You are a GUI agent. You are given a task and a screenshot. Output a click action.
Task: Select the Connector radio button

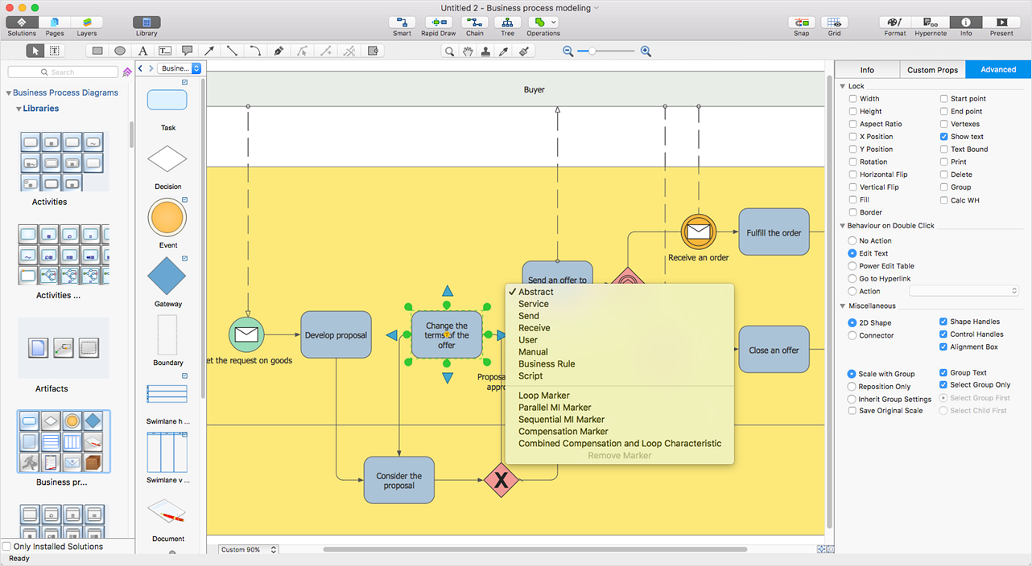click(852, 335)
